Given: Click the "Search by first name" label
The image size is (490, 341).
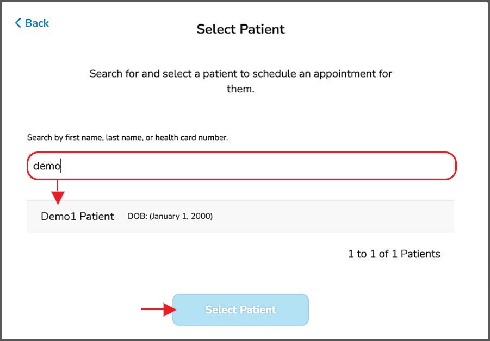Looking at the screenshot, I should click(x=64, y=137).
